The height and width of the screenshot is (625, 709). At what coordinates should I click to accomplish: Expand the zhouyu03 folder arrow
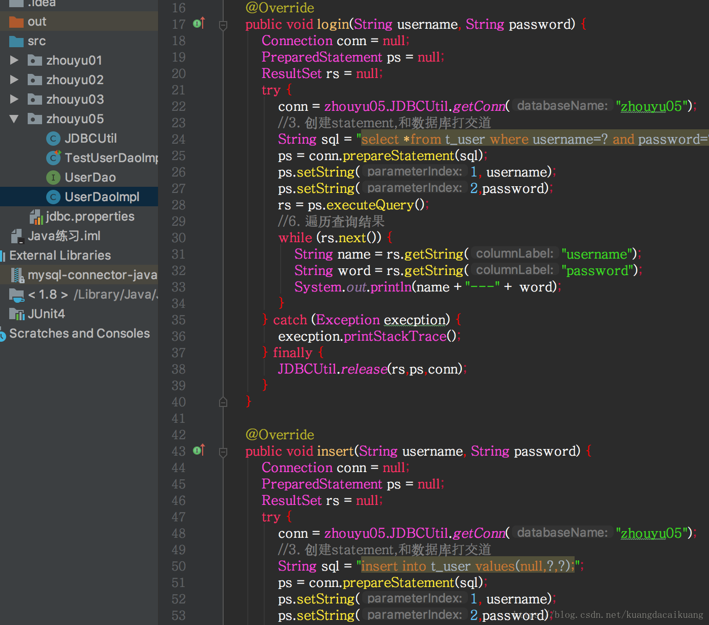(x=14, y=99)
